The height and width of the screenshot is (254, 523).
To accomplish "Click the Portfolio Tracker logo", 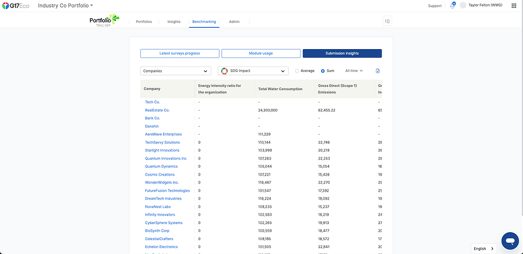I will [x=105, y=21].
